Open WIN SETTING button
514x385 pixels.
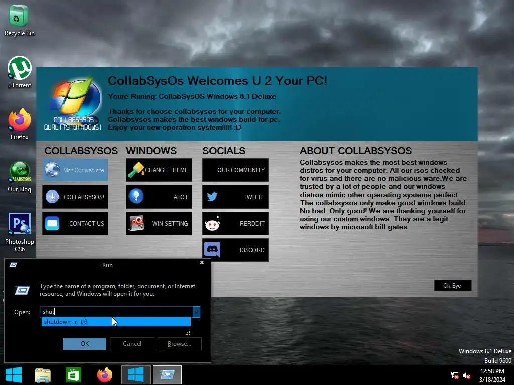pos(159,223)
